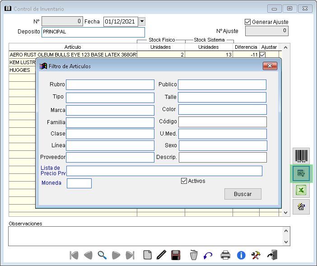This screenshot has width=317, height=266.
Task: Open the article filter tool icon
Action: (301, 173)
